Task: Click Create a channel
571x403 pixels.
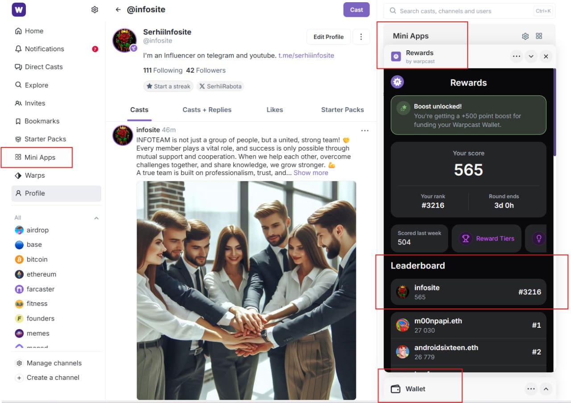Action: (x=47, y=378)
